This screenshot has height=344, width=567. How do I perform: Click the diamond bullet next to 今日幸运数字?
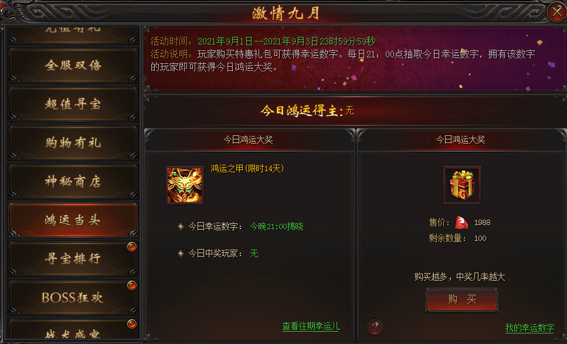(x=181, y=227)
